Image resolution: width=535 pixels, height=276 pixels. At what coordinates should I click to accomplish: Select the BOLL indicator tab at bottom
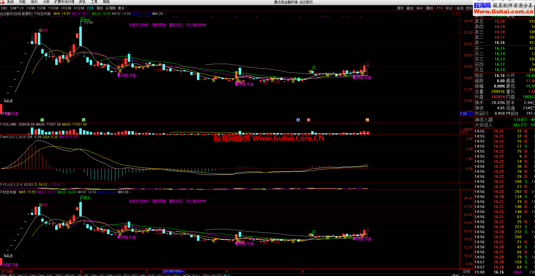(x=196, y=275)
